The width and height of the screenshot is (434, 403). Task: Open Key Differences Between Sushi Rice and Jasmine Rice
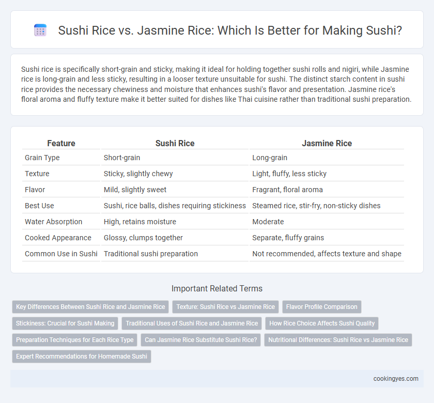90,307
